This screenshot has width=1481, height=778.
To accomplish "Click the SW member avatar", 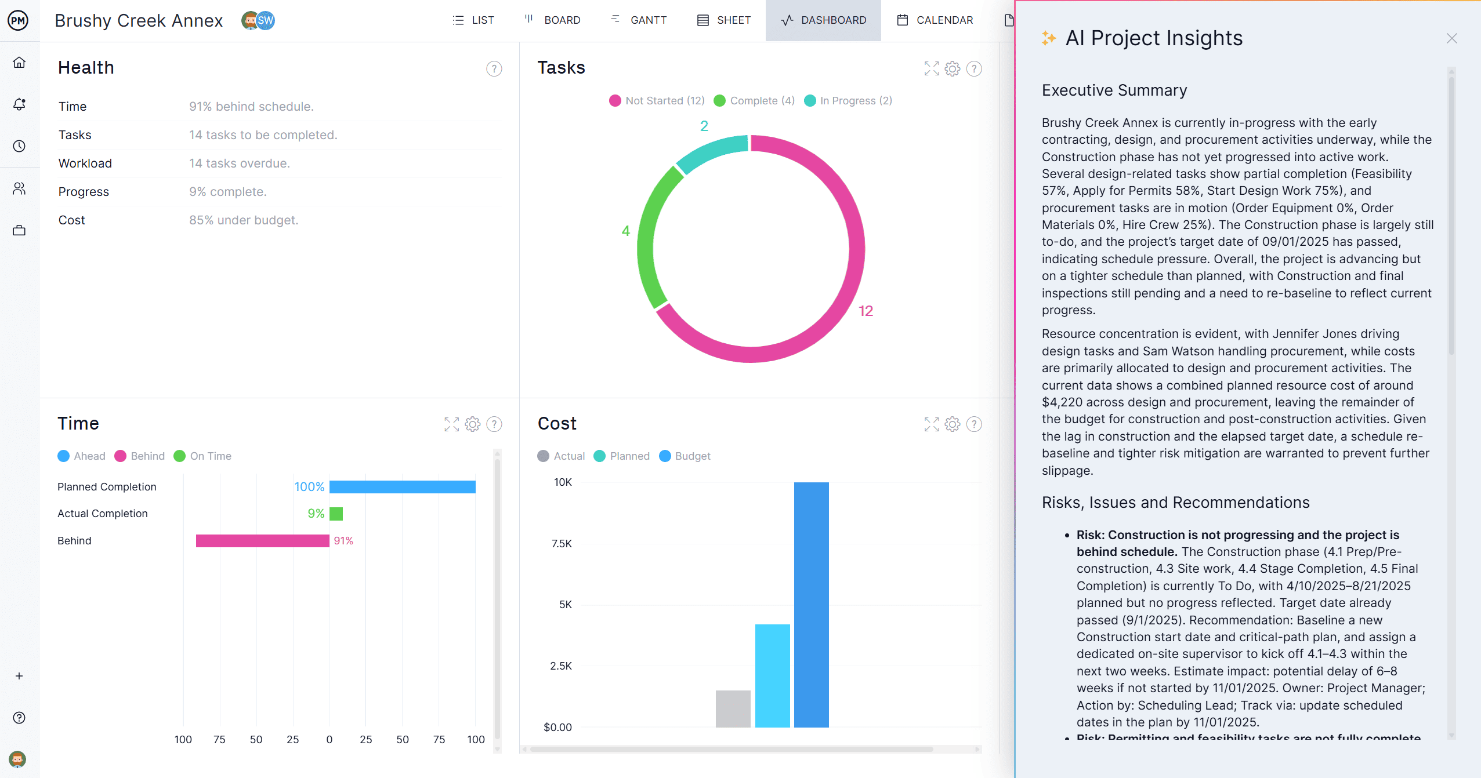I will tap(266, 20).
